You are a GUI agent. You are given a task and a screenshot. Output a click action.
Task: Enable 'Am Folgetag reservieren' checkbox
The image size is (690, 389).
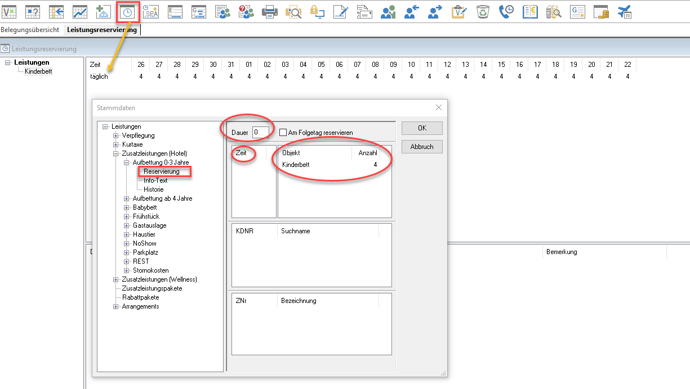283,133
